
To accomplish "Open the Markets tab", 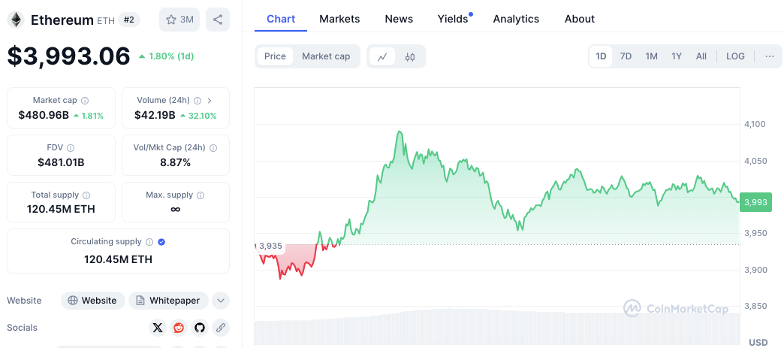I will pyautogui.click(x=339, y=19).
